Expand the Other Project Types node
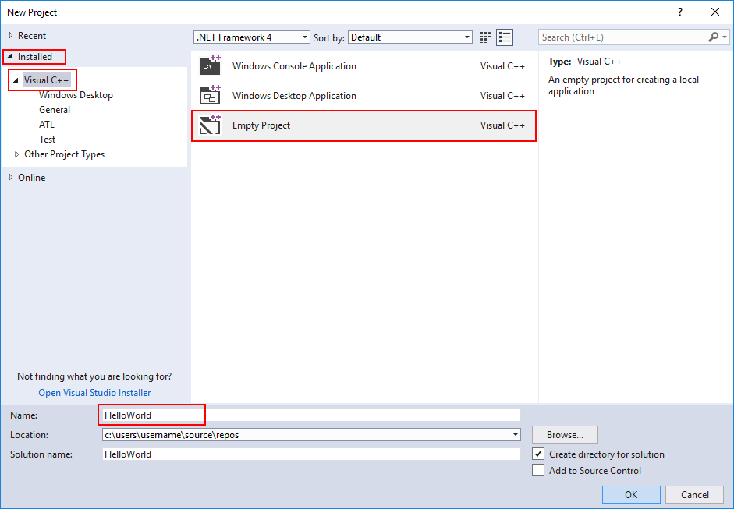734x509 pixels. coord(17,154)
